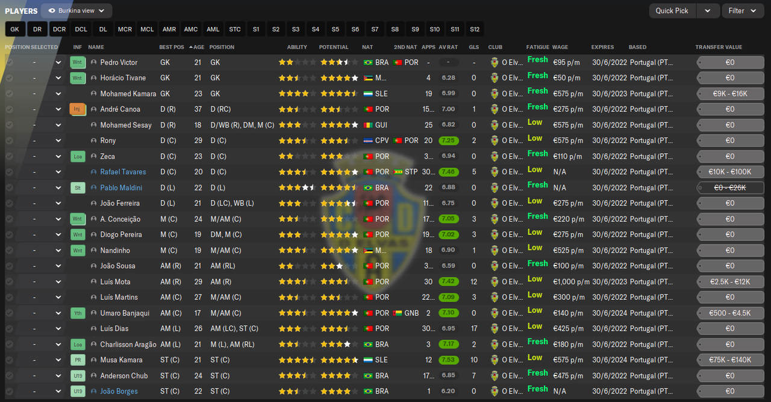
Task: Click the person icon beside Mohamed Kamara
Action: 93,94
